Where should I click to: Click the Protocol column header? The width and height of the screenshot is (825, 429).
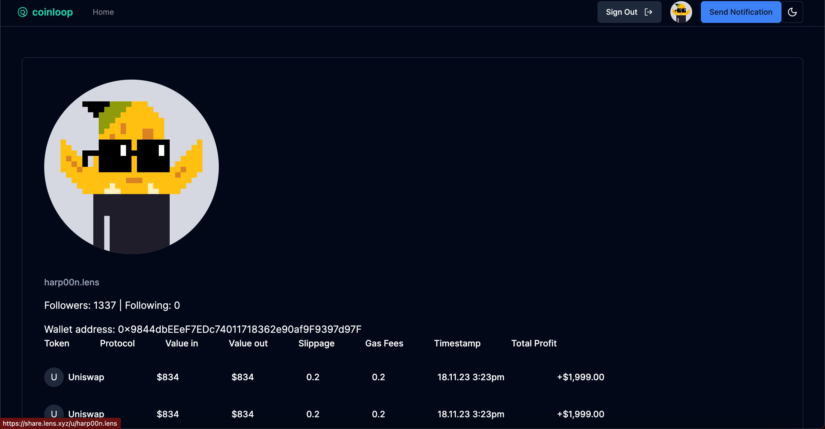pos(117,343)
